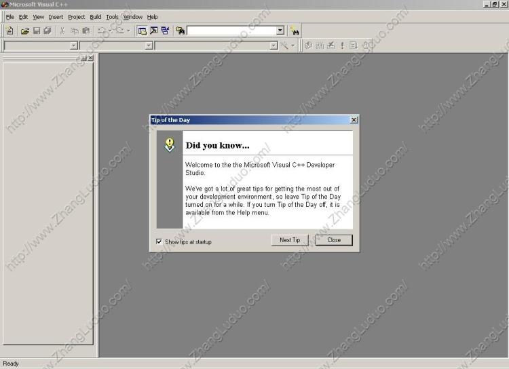The image size is (509, 369).
Task: Click the Build icon on build toolbar
Action: coord(320,45)
